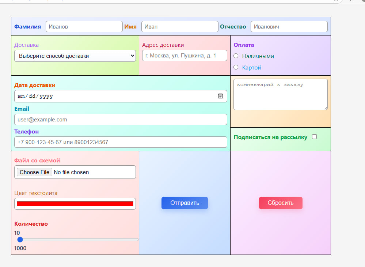Click the Подписаться на рассылку label

[x=270, y=137]
